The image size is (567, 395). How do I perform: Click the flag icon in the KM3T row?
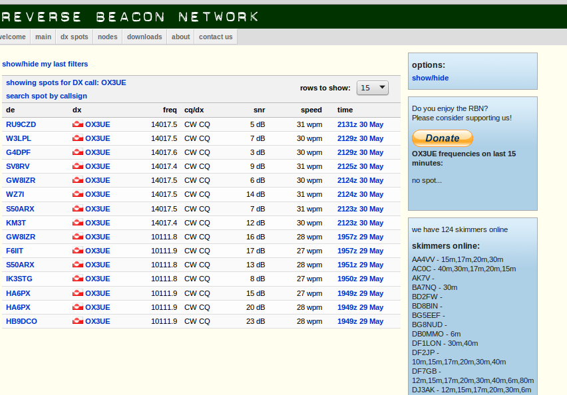pos(78,223)
